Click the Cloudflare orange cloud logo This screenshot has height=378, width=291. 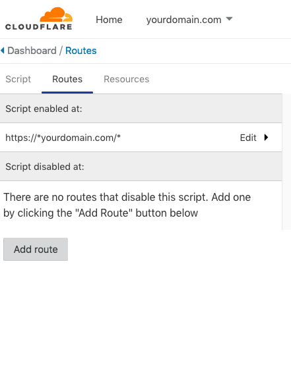pyautogui.click(x=56, y=14)
